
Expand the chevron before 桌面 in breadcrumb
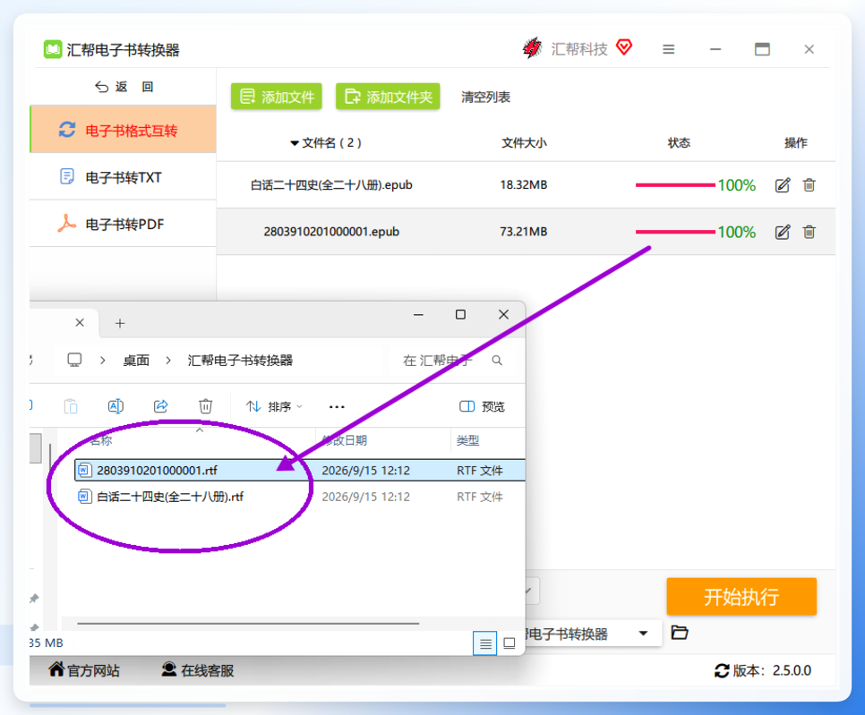pos(103,360)
